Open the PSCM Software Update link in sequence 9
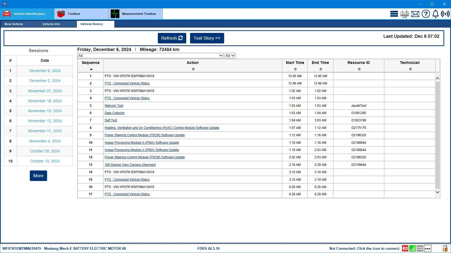Image resolution: width=451 pixels, height=253 pixels. [145, 135]
